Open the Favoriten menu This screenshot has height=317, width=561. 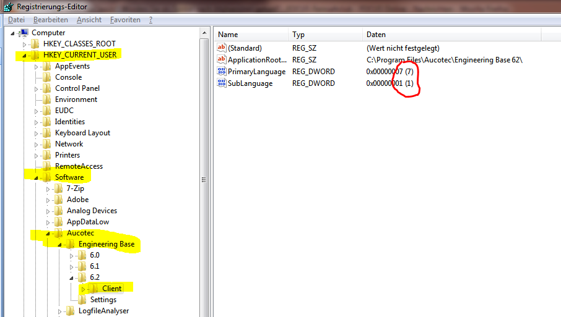(125, 20)
